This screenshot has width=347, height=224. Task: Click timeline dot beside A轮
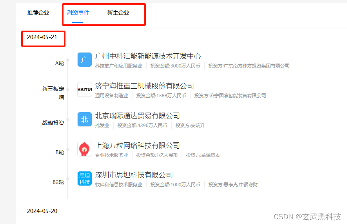[68, 60]
